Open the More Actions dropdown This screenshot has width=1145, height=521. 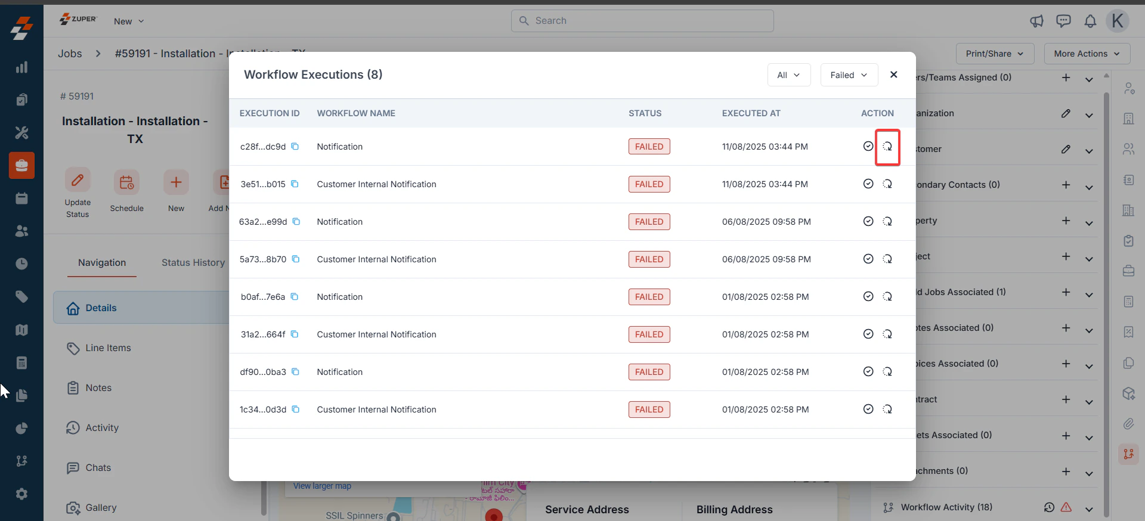click(1087, 54)
